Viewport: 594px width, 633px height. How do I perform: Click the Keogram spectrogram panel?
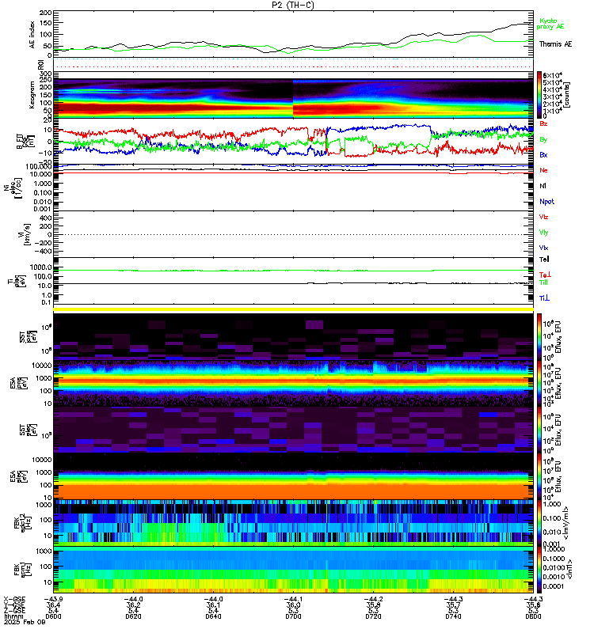pyautogui.click(x=293, y=98)
